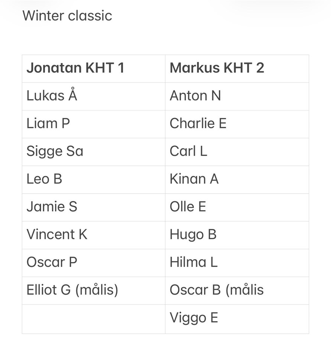Click on Carl L in the table

tap(188, 151)
